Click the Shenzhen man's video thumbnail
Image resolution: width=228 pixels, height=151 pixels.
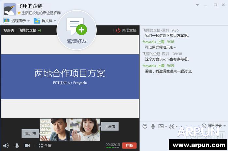pos(55,130)
